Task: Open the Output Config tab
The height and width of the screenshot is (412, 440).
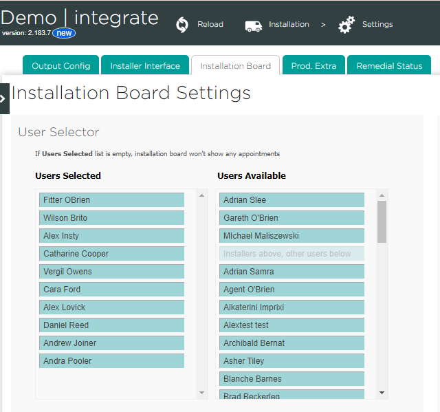Action: 61,66
